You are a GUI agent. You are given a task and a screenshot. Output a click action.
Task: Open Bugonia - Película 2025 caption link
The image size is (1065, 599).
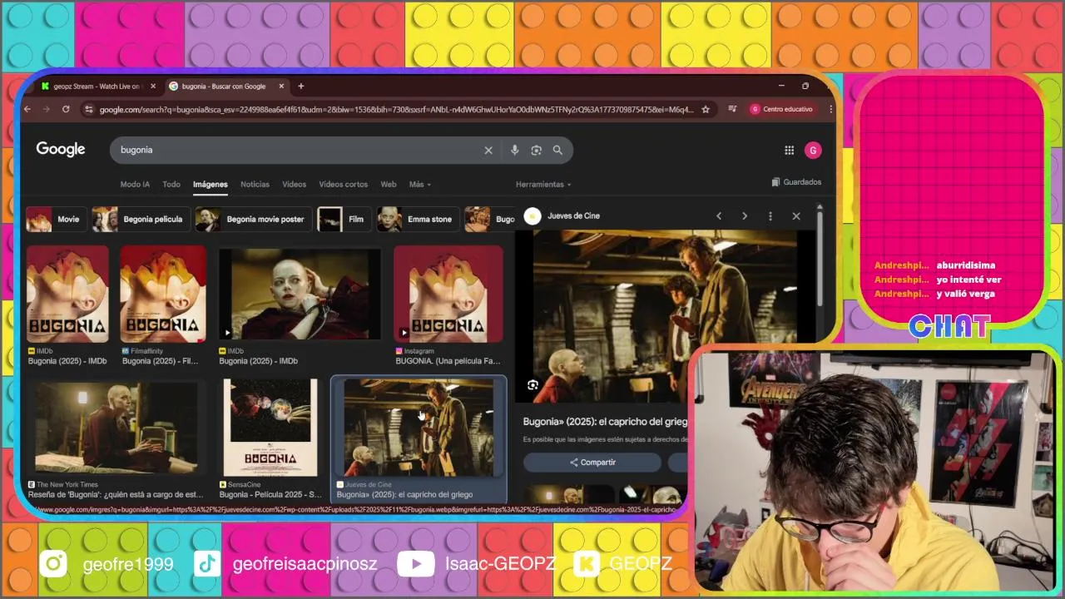click(x=270, y=494)
